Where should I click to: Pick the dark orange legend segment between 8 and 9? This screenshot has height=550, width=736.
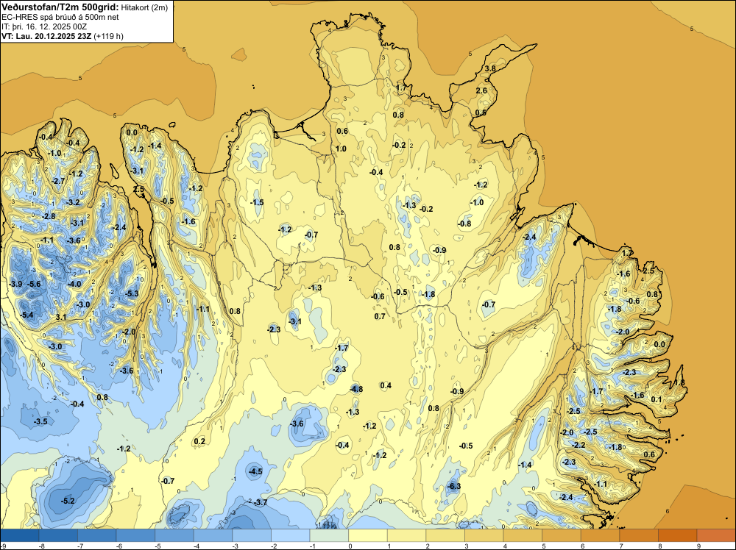(x=677, y=535)
